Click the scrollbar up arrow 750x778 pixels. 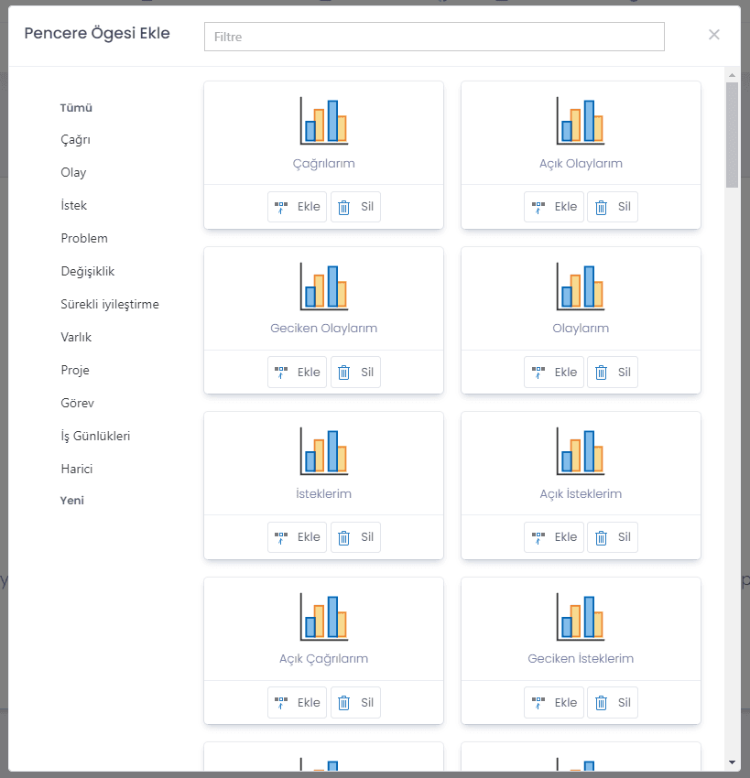(x=732, y=75)
